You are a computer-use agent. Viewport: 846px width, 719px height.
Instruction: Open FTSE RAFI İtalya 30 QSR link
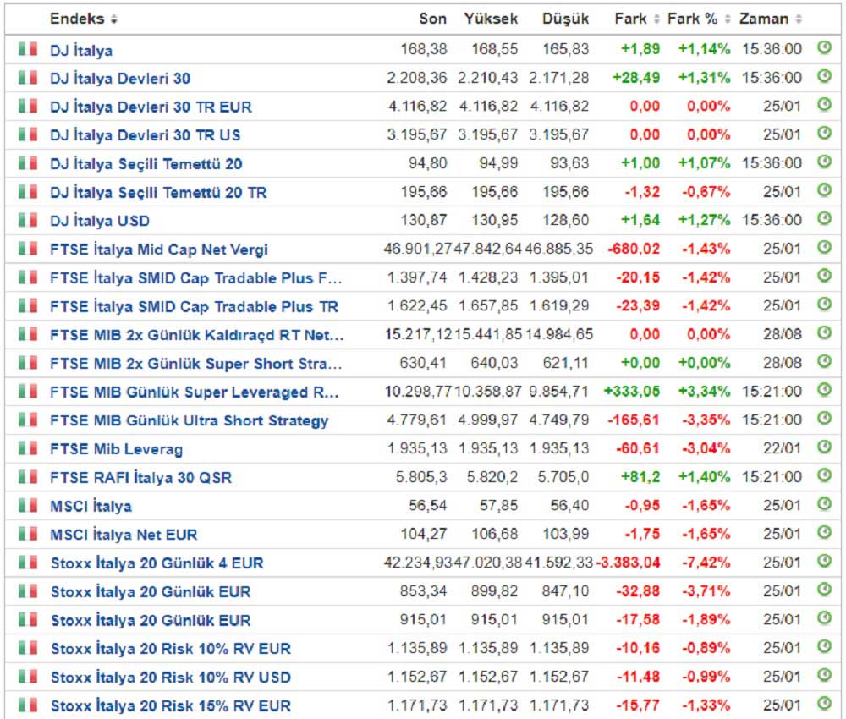(x=140, y=478)
